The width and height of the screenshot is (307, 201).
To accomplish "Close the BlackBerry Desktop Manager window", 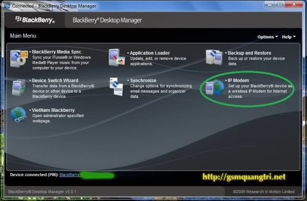I will (x=294, y=4).
